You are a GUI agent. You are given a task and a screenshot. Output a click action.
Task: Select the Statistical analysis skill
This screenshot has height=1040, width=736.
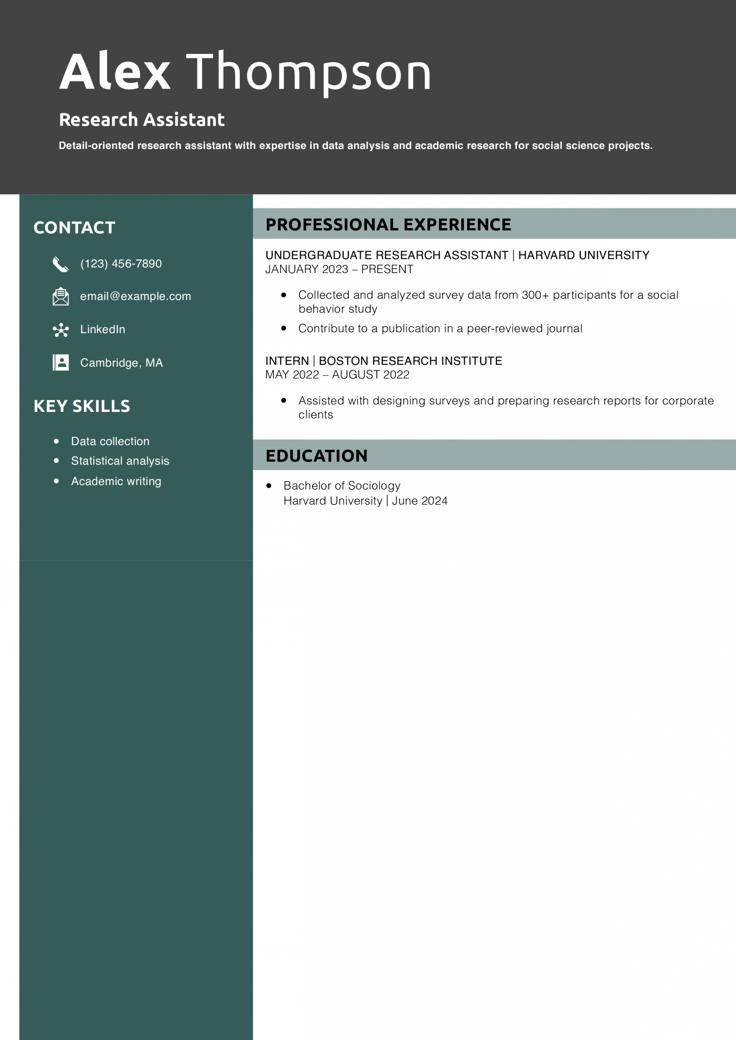coord(120,461)
